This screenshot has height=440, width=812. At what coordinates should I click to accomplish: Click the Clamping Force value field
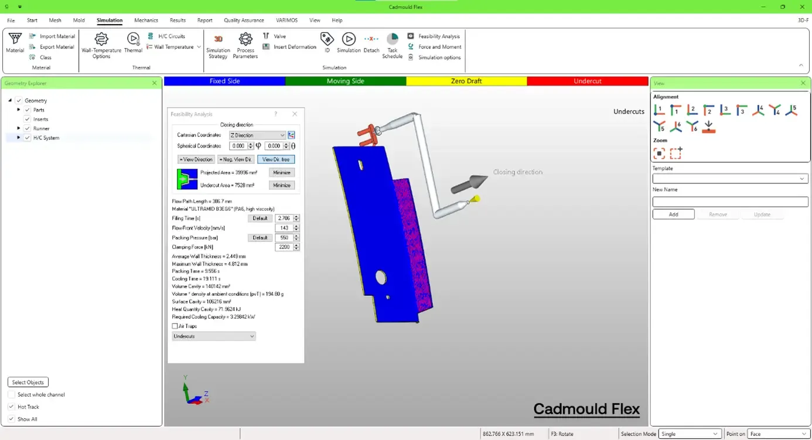284,247
